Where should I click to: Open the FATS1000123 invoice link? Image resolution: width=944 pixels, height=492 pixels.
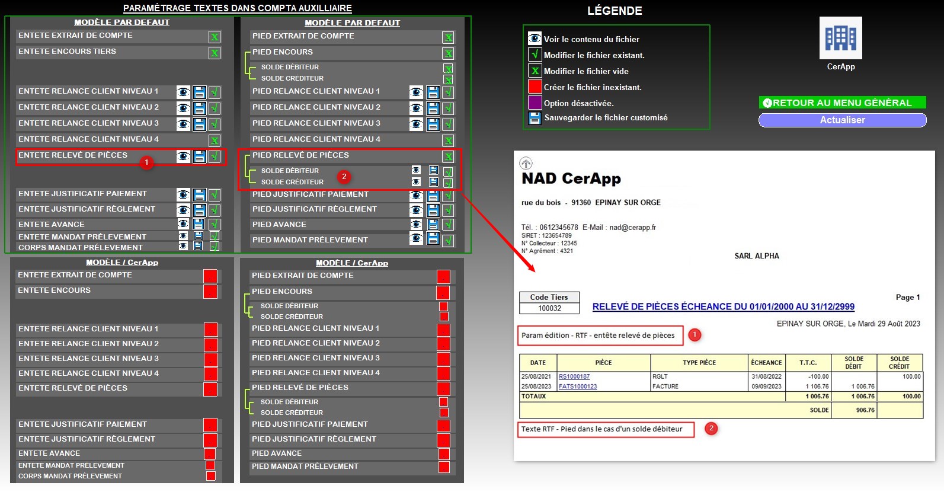[577, 386]
